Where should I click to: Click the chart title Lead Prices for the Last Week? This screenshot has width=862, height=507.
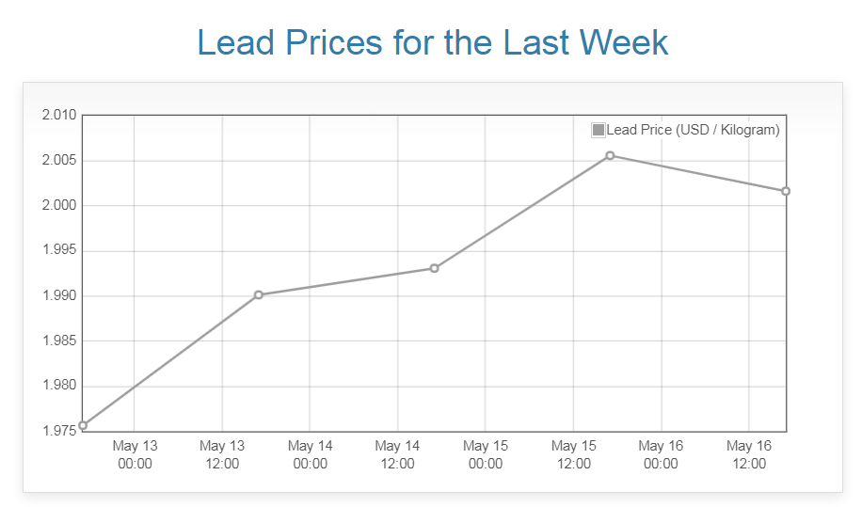point(432,43)
